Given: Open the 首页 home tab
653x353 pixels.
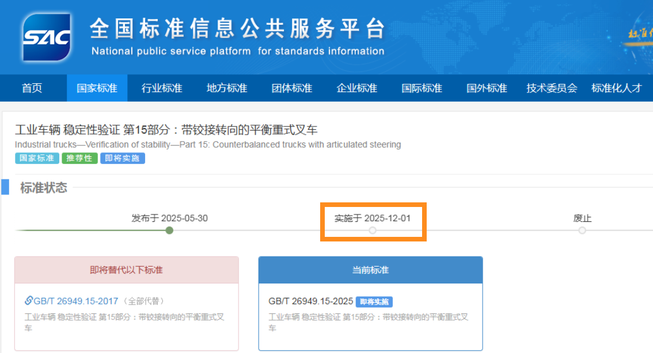Looking at the screenshot, I should pyautogui.click(x=32, y=88).
